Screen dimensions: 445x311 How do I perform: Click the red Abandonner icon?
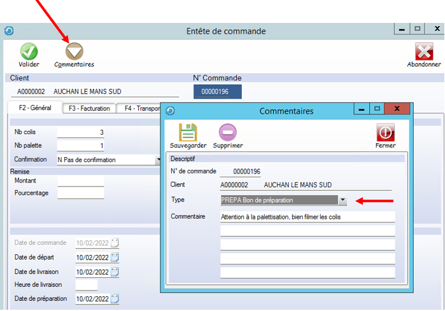(x=424, y=52)
